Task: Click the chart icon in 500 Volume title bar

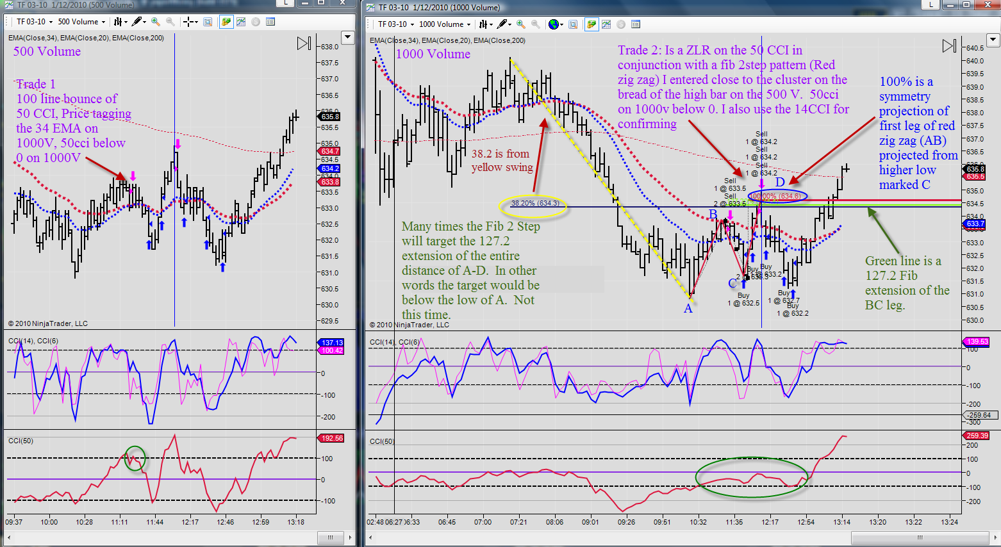Action: pyautogui.click(x=8, y=5)
